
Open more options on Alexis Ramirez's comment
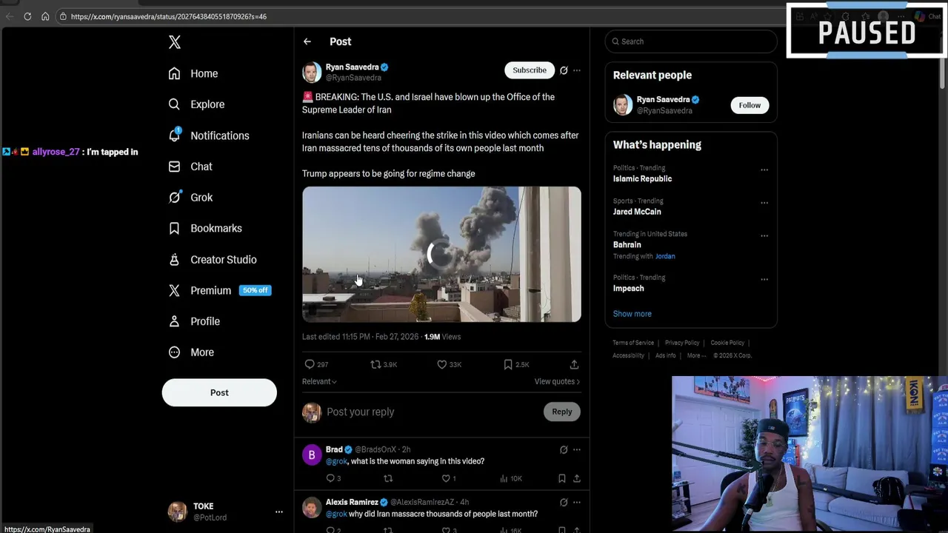[577, 503]
